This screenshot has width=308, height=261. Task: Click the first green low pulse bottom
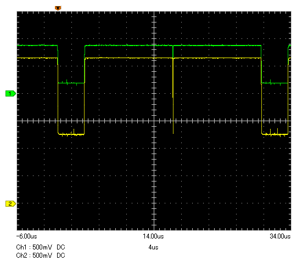(71, 83)
